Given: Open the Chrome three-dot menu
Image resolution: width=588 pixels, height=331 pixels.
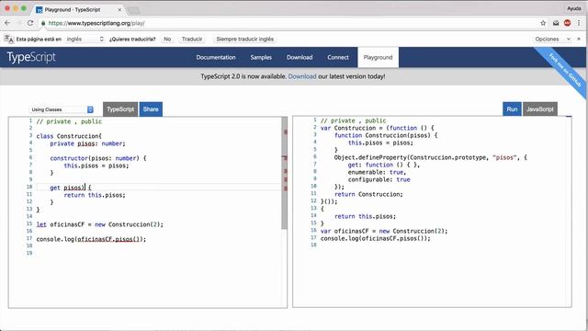Looking at the screenshot, I should (x=579, y=23).
